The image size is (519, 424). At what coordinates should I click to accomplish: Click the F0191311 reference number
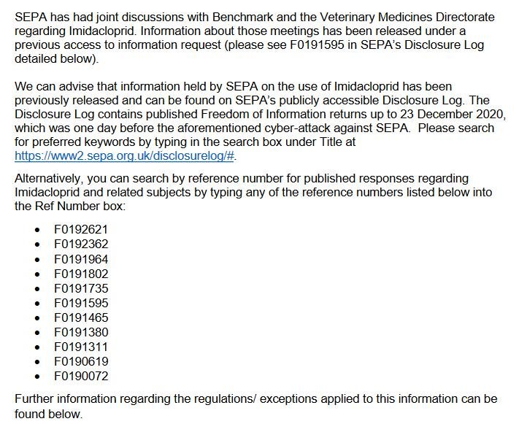click(x=81, y=347)
